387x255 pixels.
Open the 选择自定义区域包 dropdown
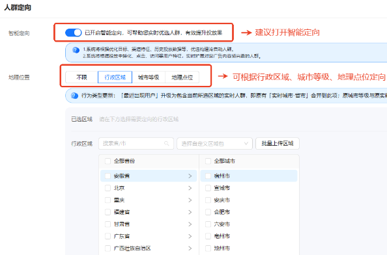click(x=214, y=143)
